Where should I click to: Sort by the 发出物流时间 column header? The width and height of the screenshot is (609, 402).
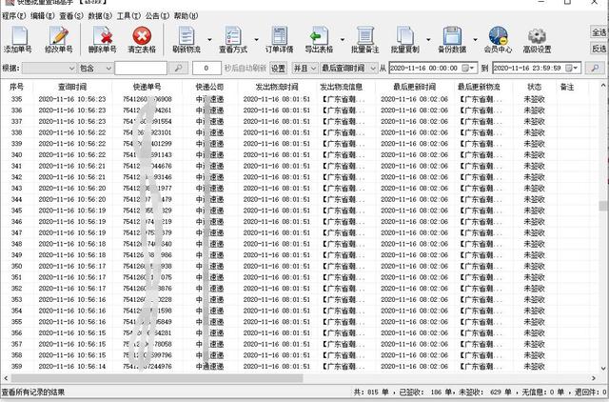pyautogui.click(x=277, y=87)
